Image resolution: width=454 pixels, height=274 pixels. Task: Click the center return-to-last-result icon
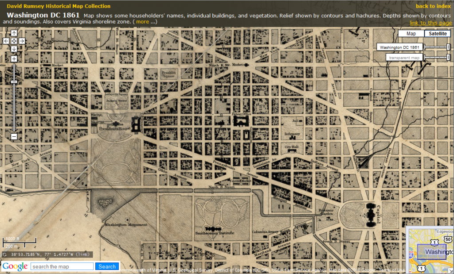click(x=14, y=41)
